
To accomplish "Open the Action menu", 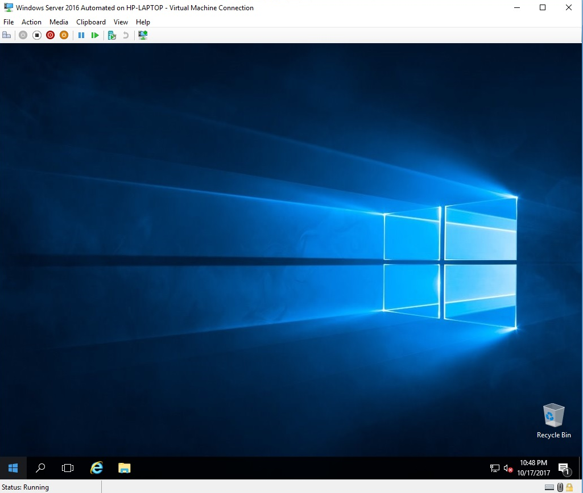I will 31,22.
